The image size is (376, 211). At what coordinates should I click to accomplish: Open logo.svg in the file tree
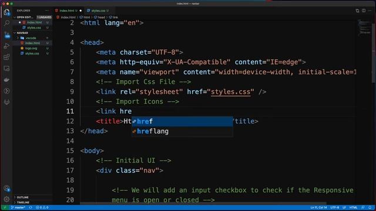(x=31, y=48)
